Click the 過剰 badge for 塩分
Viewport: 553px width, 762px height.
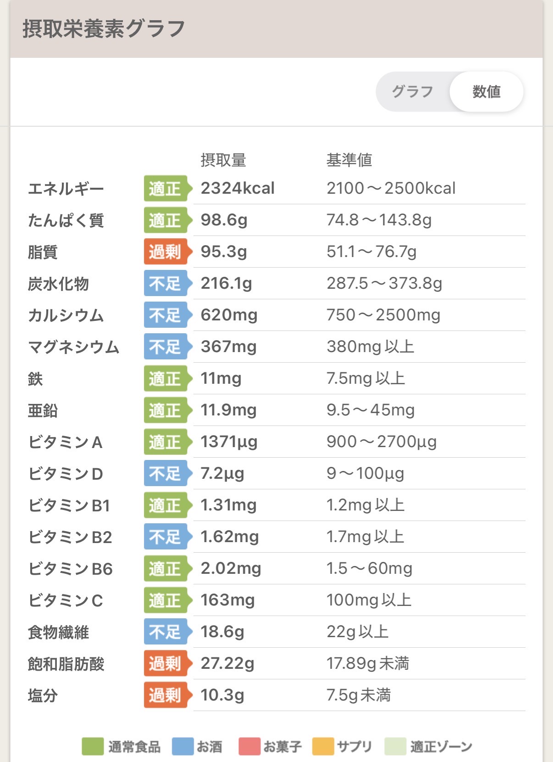point(165,695)
